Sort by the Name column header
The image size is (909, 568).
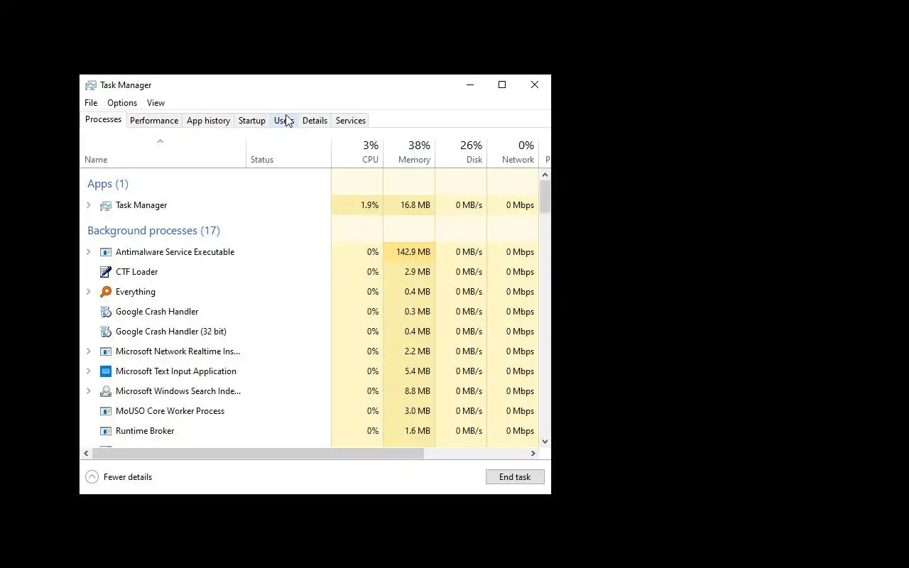click(163, 152)
